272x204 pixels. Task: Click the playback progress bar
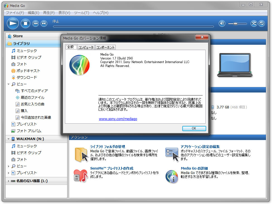[133, 26]
